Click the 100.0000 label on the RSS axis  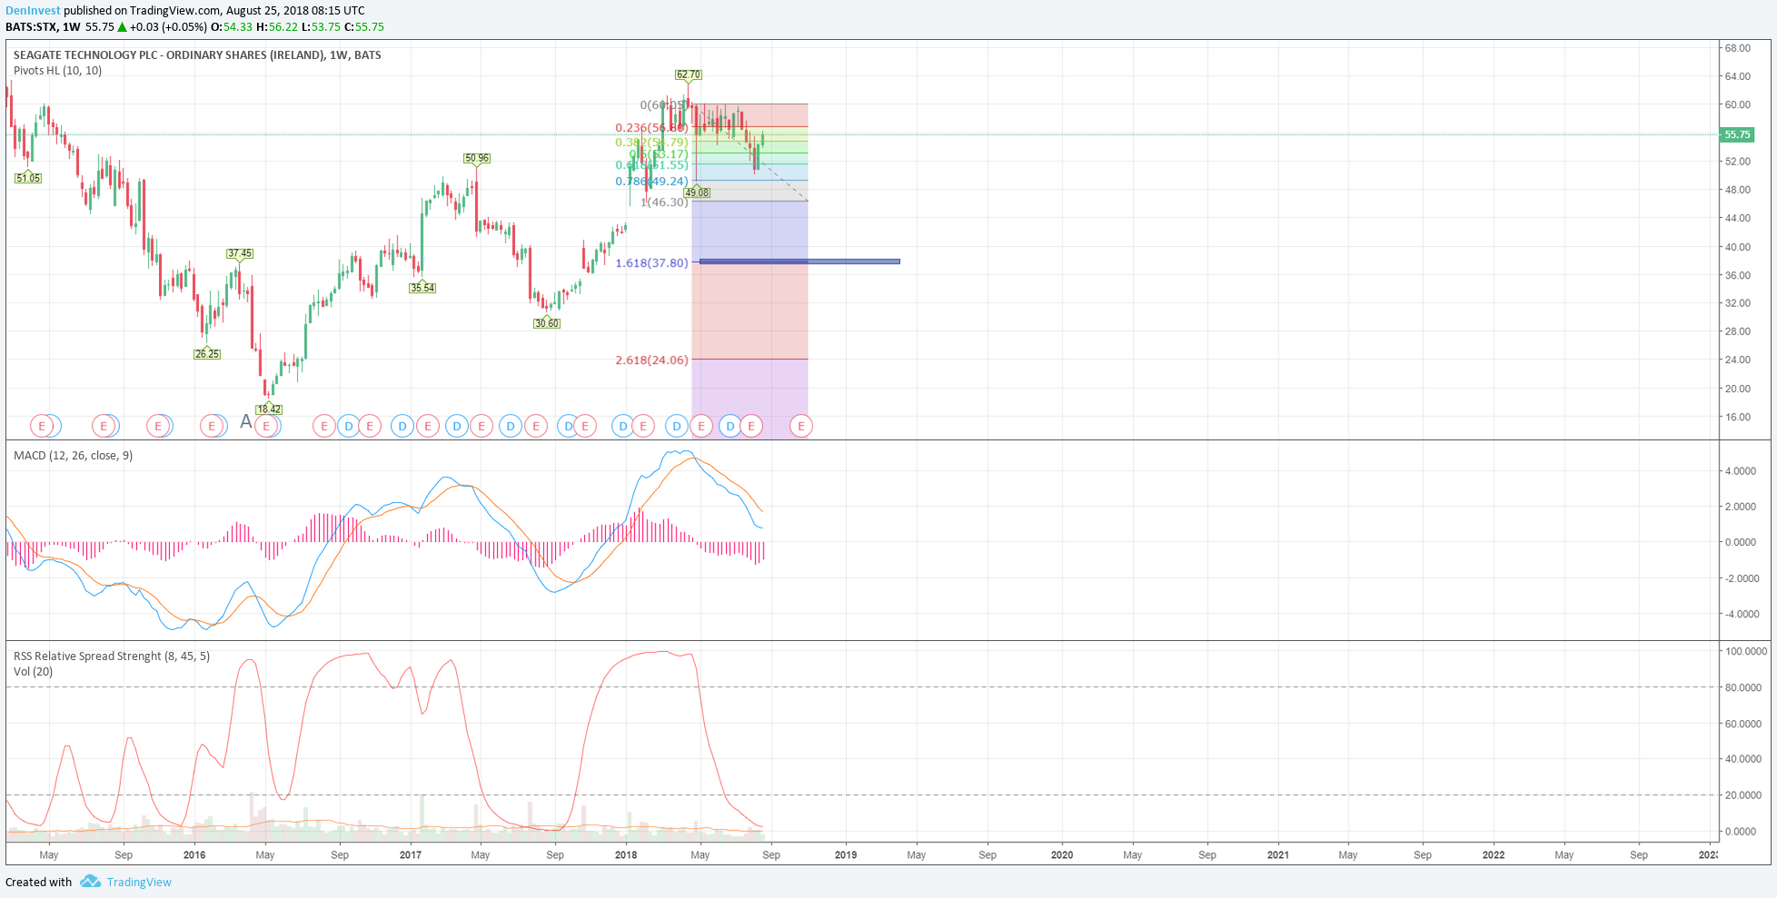pos(1746,651)
